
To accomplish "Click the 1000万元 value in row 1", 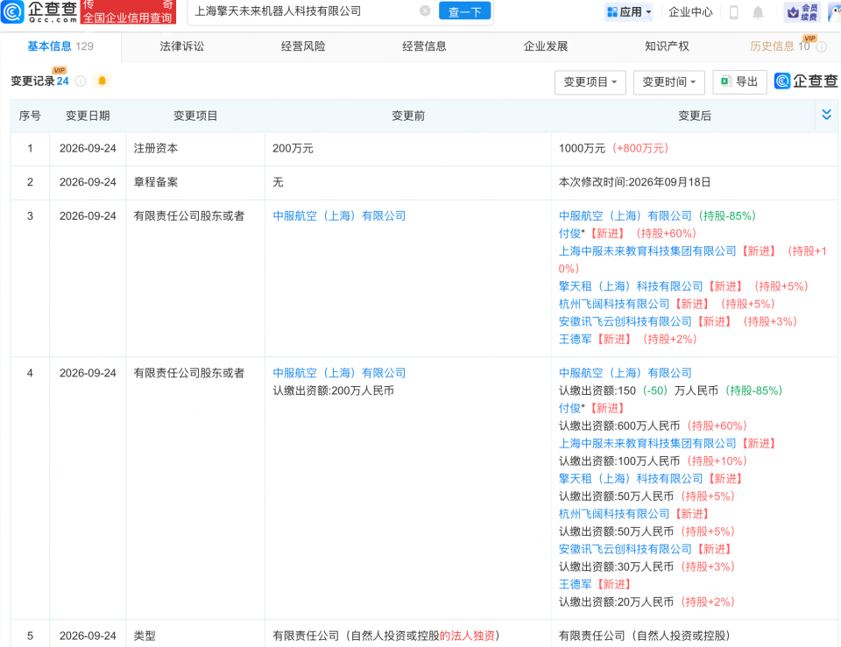I will (582, 149).
